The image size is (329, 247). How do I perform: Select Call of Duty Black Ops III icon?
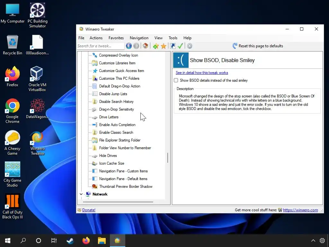point(13,206)
